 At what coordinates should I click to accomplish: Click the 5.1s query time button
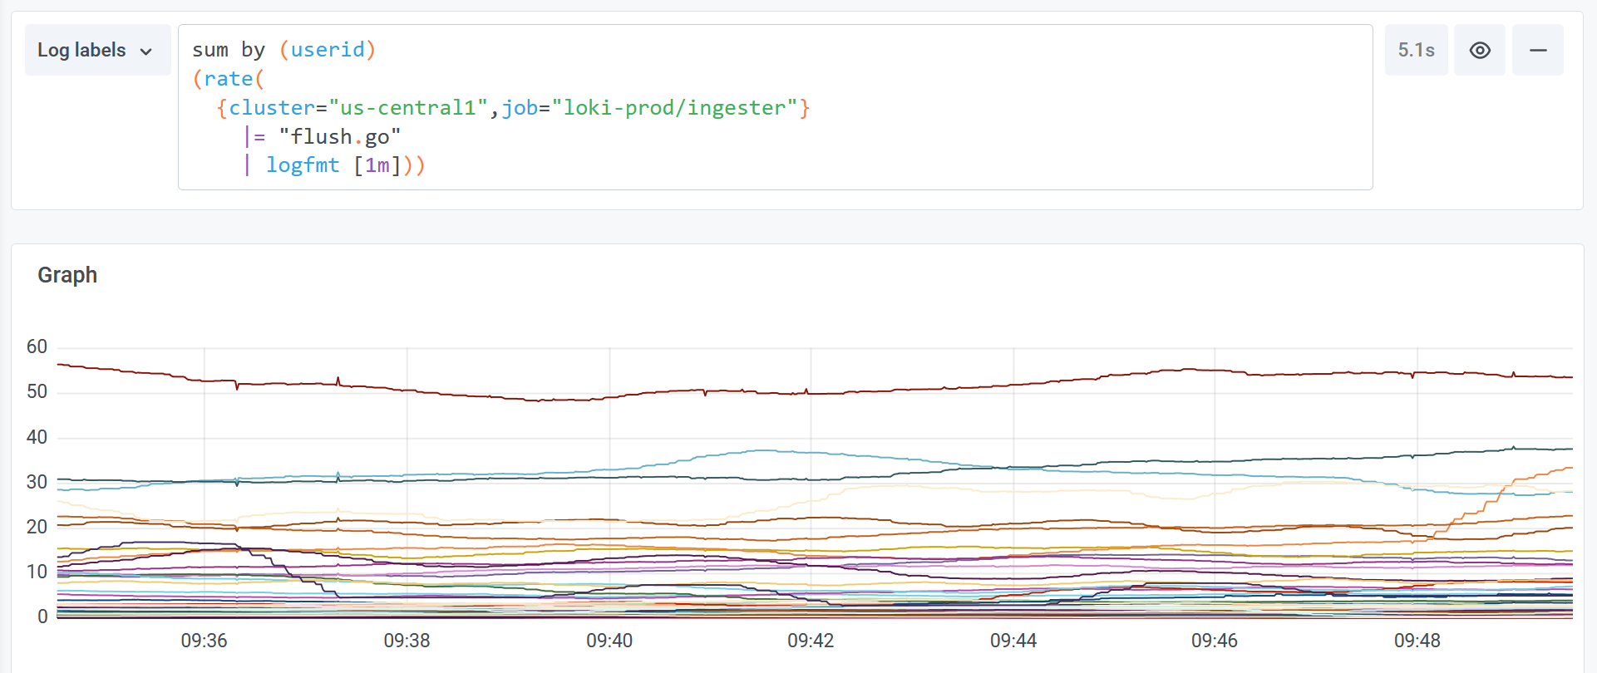click(x=1417, y=50)
